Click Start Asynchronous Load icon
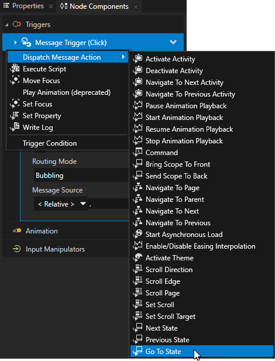Screen dimensions: 275x361 (138, 234)
